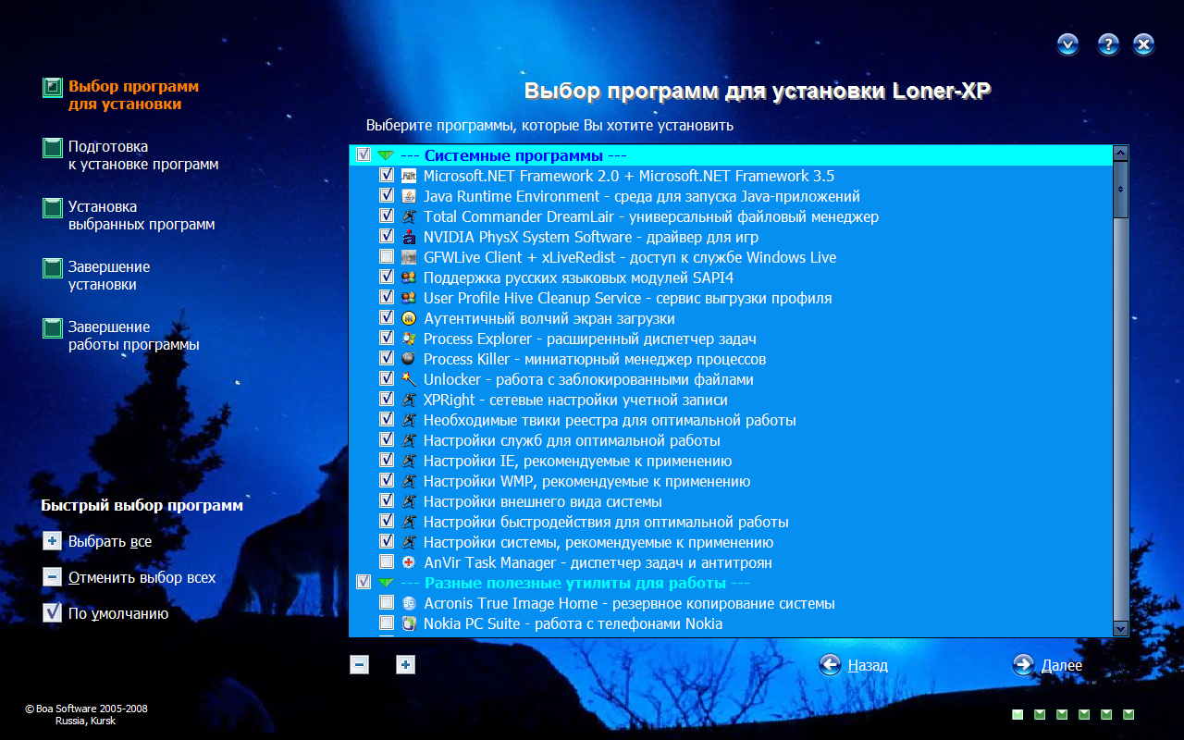Click the Nokia PC Suite icon
Viewport: 1184px width, 740px height.
[x=409, y=623]
